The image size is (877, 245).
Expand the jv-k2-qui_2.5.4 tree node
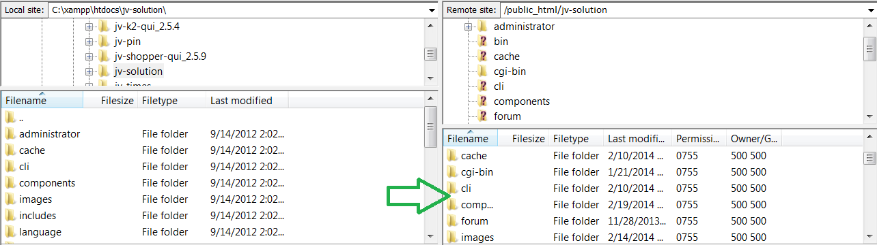89,27
